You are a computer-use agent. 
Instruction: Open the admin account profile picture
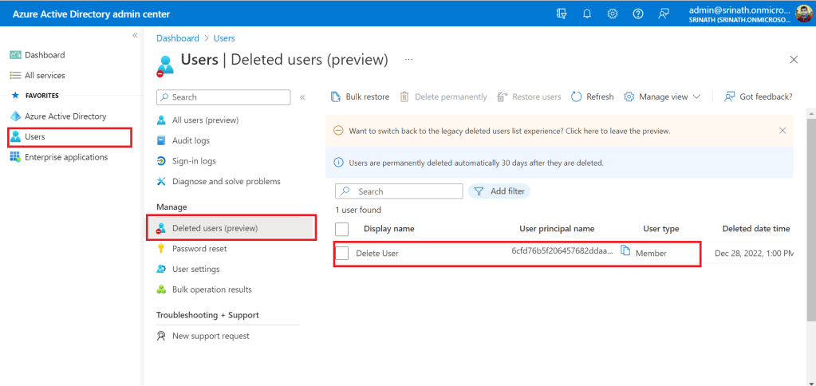pyautogui.click(x=804, y=14)
